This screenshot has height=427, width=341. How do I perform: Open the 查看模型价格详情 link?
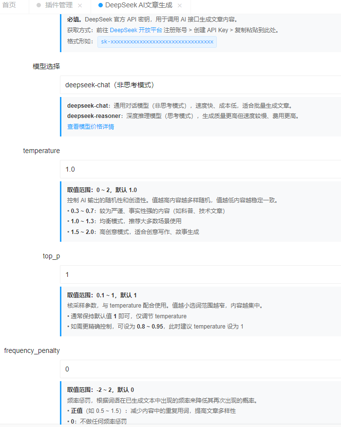pyautogui.click(x=91, y=126)
